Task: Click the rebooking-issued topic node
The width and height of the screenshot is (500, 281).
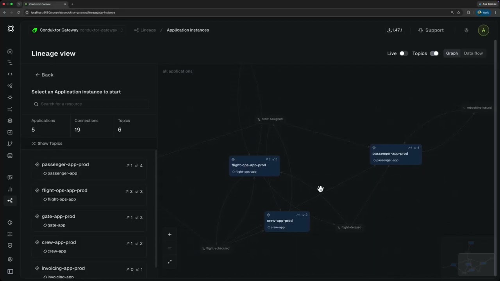Action: click(x=477, y=108)
